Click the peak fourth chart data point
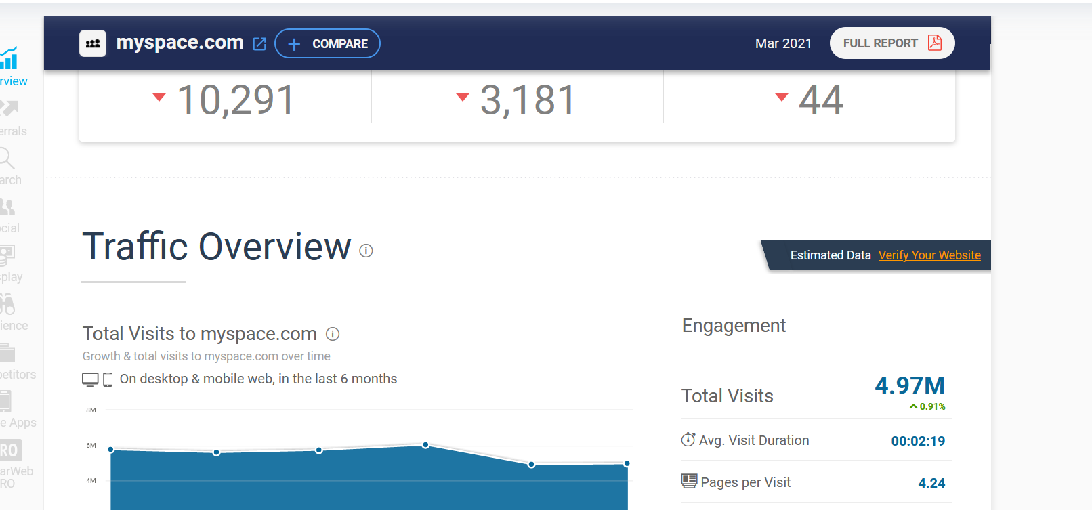This screenshot has width=1092, height=510. click(425, 445)
